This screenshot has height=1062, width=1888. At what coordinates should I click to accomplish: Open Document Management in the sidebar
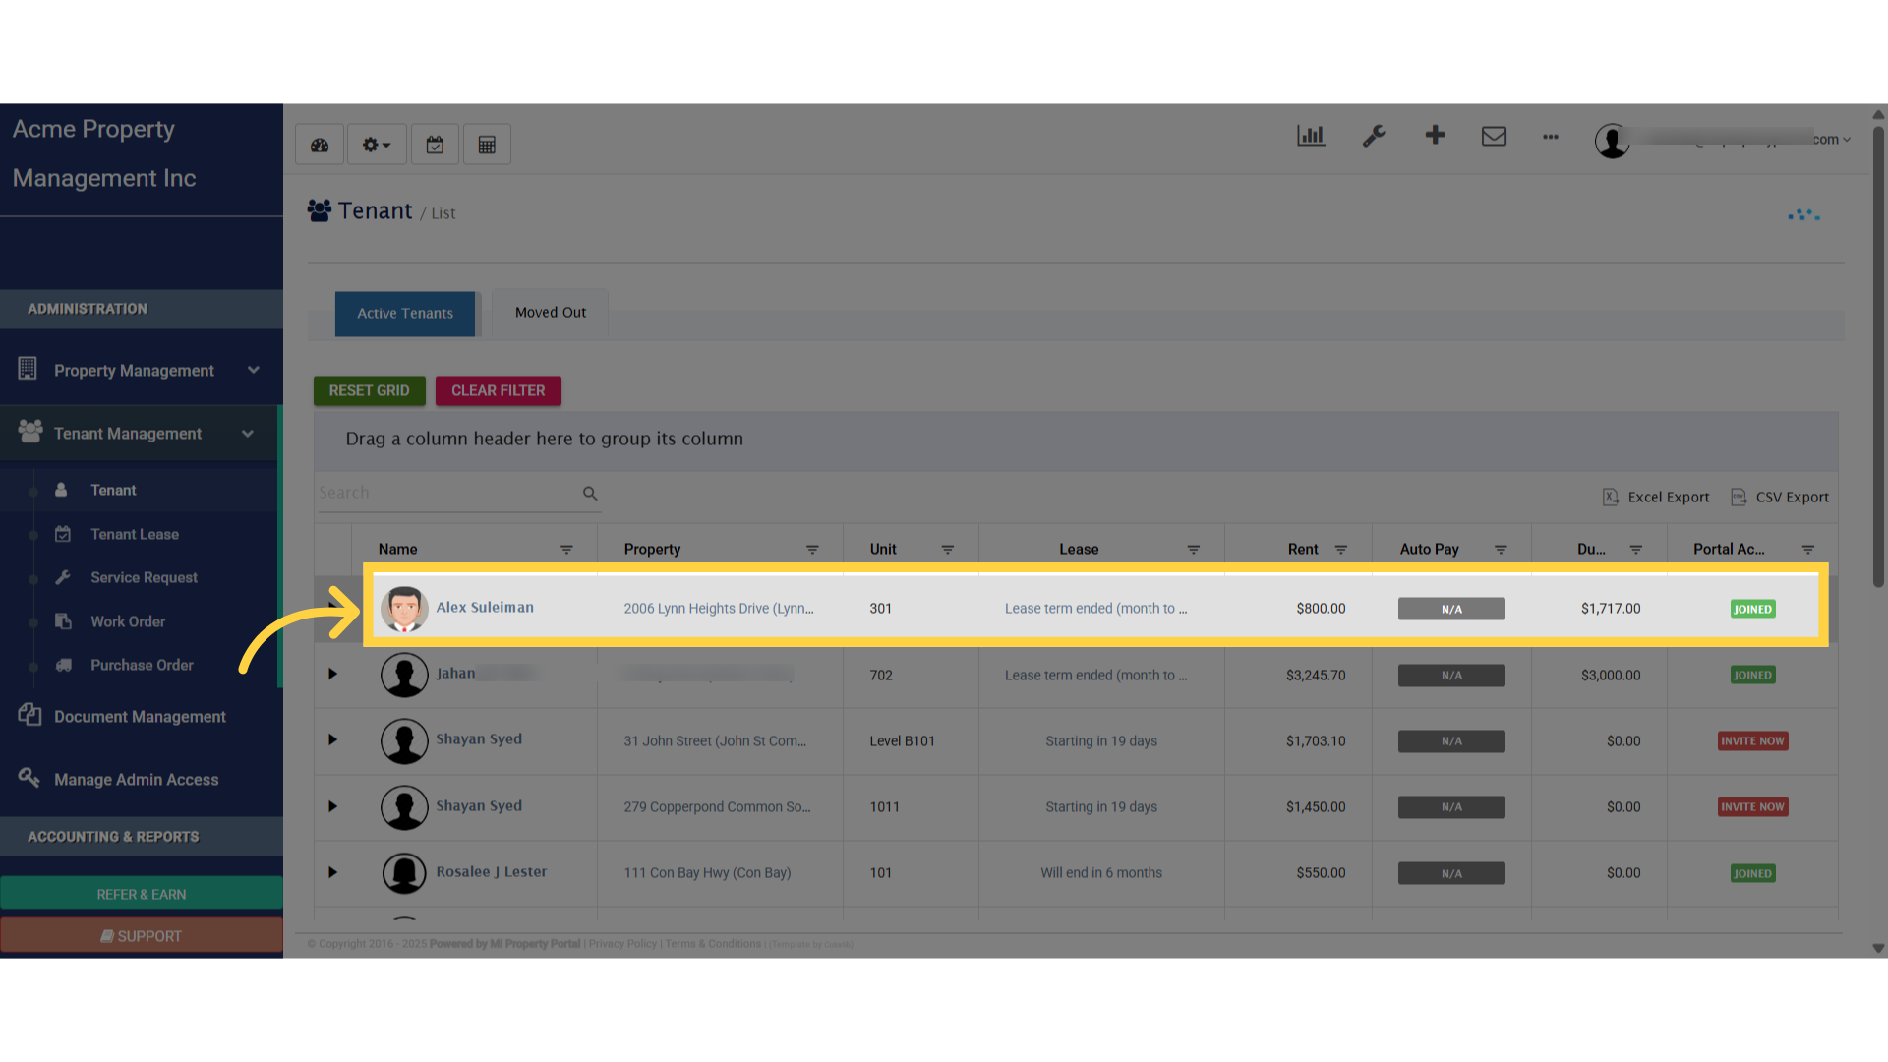pos(140,717)
